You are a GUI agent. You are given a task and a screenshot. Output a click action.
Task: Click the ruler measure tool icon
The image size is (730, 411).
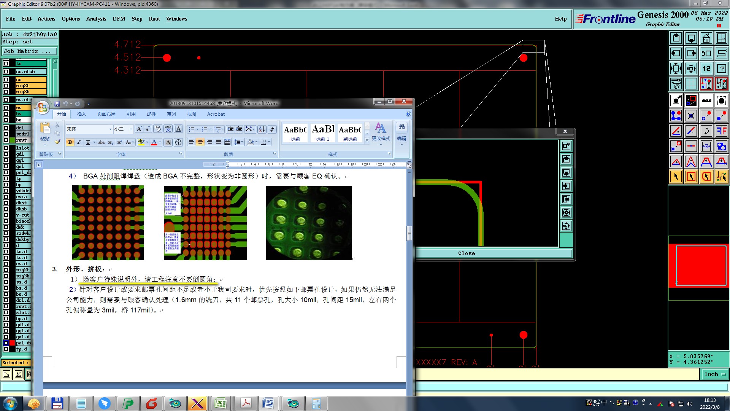(x=706, y=100)
